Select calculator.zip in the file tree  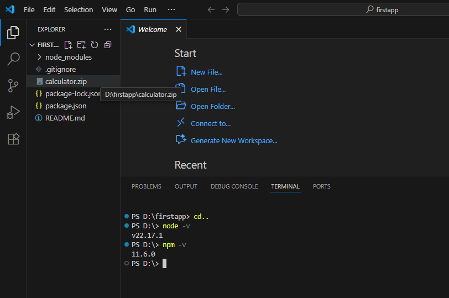(x=74, y=82)
